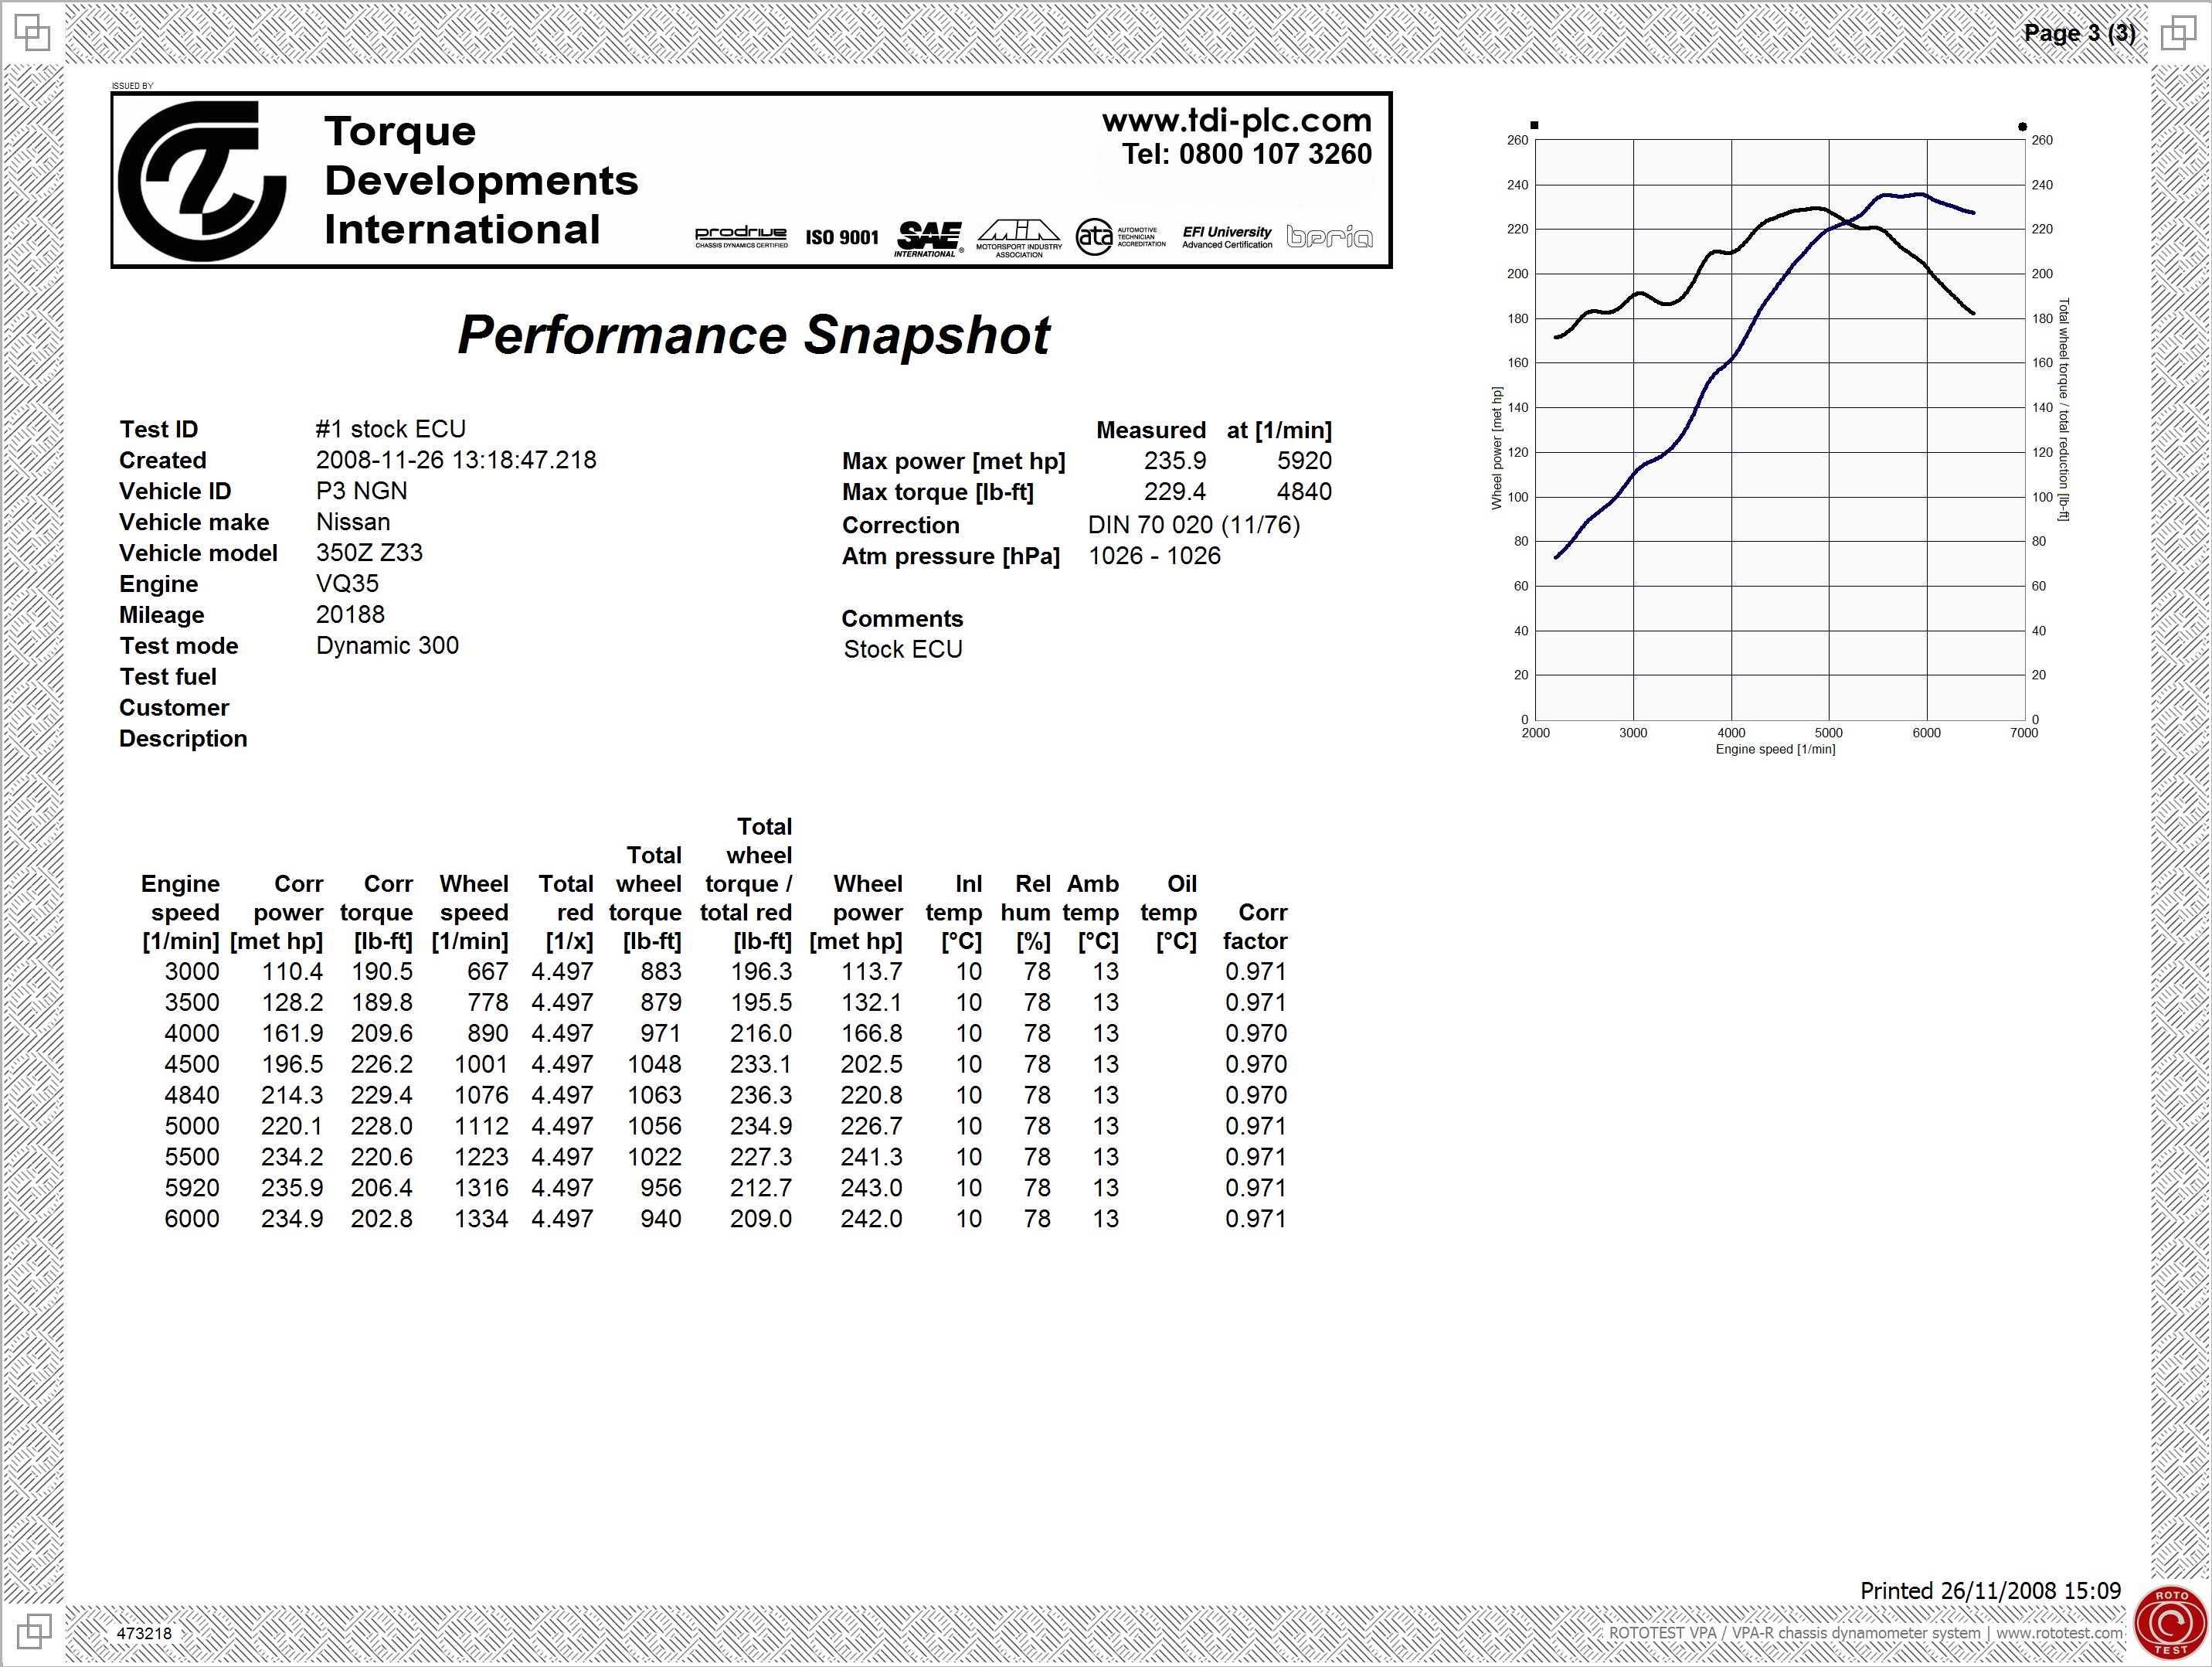Image resolution: width=2212 pixels, height=1667 pixels.
Task: Select Created date '2008-11-26 13:18:47.218'
Action: point(456,460)
